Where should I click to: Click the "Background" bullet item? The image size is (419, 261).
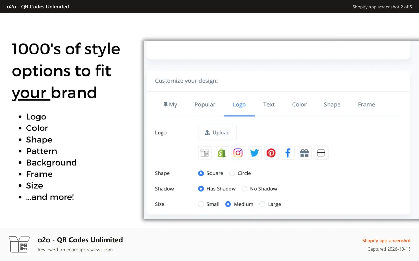[x=51, y=163]
